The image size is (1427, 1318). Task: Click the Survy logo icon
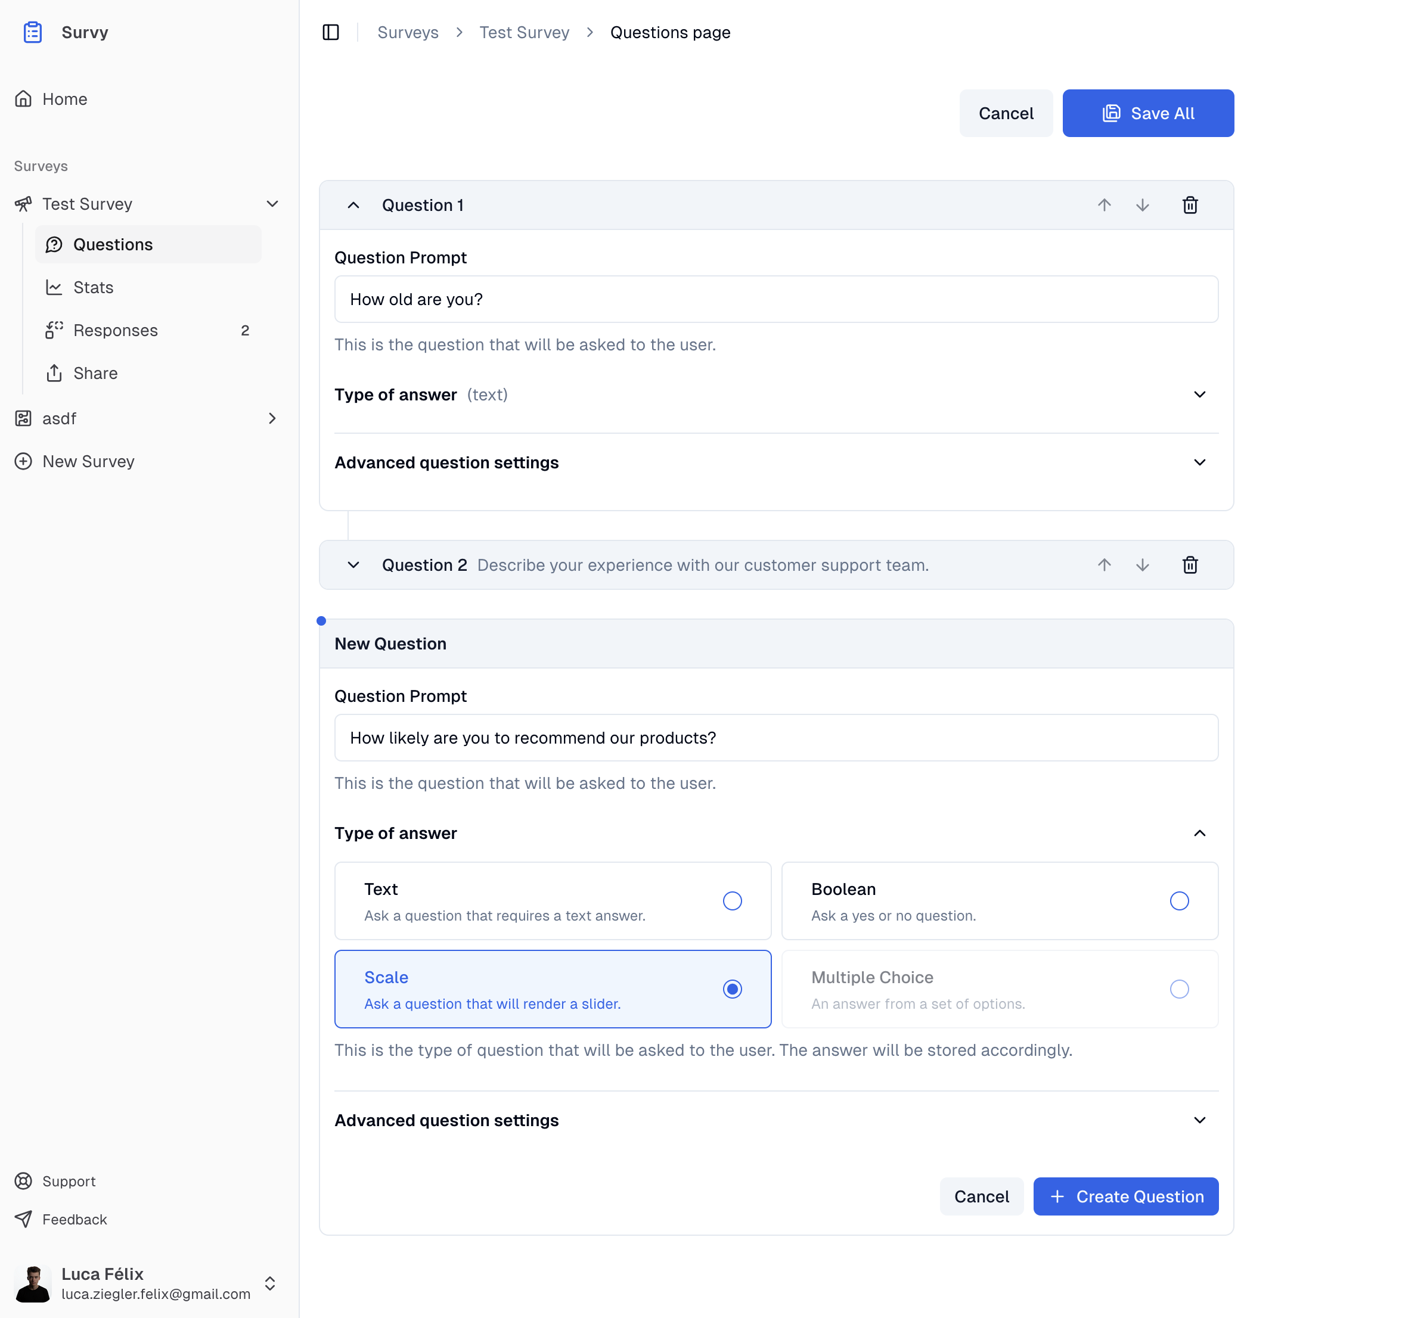33,32
